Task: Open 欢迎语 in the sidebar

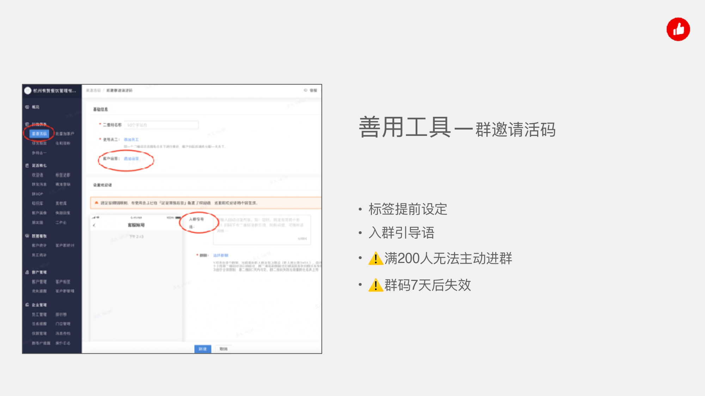Action: (x=37, y=175)
